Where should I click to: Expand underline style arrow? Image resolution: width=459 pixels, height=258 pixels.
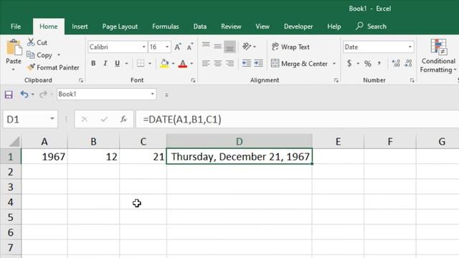(126, 63)
